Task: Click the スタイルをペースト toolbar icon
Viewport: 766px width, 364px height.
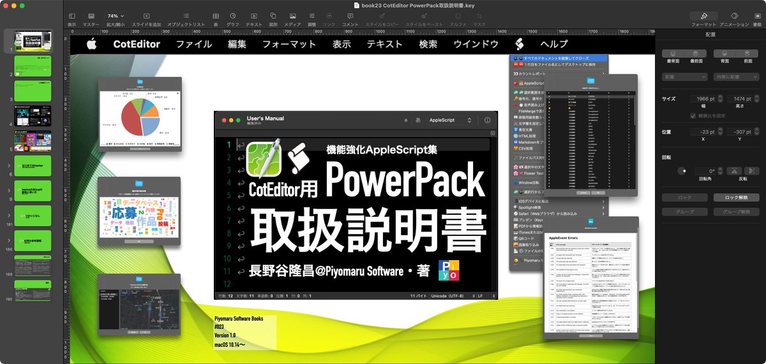Action: coord(424,15)
